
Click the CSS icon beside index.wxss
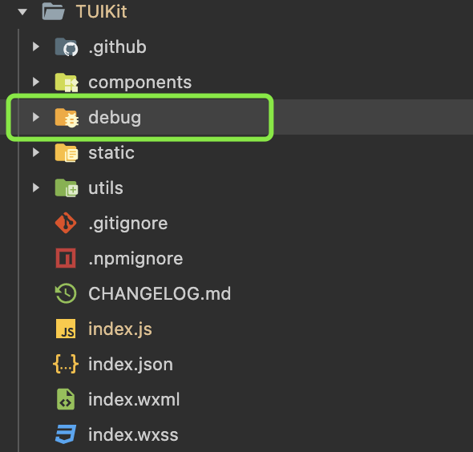coord(66,434)
